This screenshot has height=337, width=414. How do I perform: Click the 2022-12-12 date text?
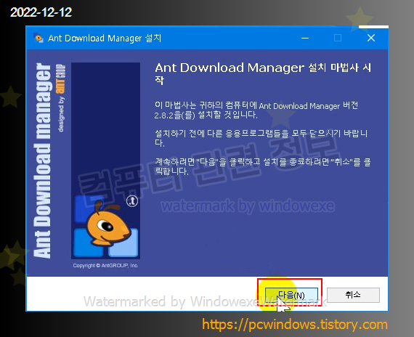[41, 12]
